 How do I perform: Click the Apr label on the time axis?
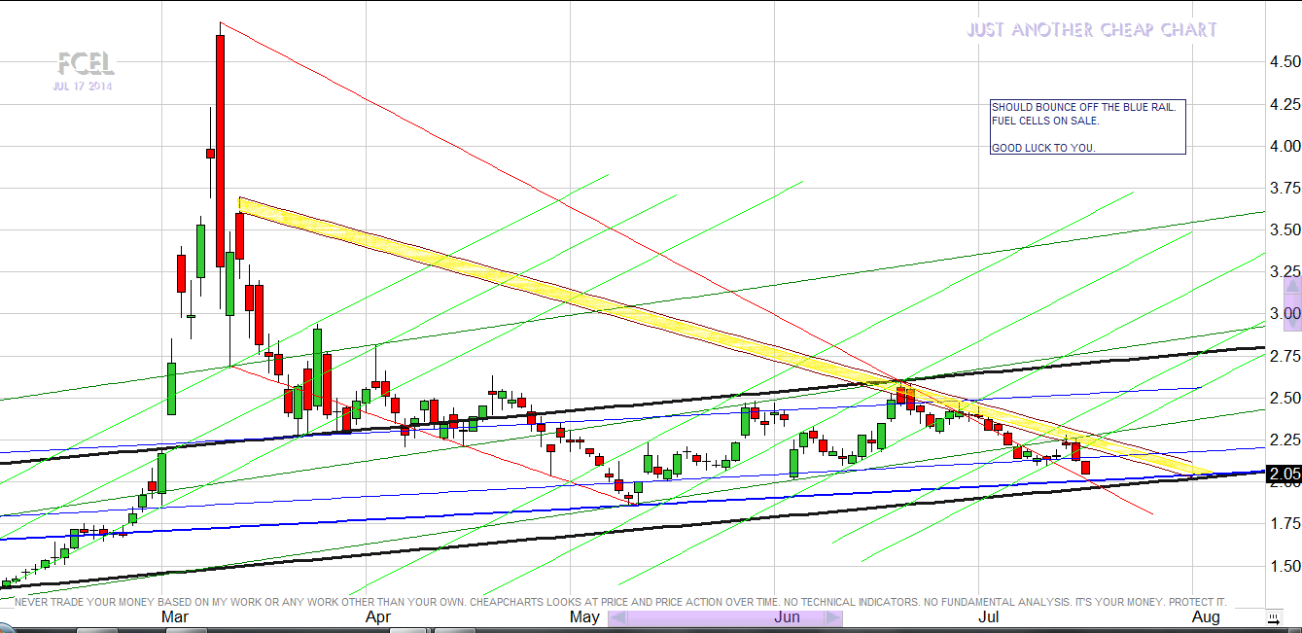[378, 617]
